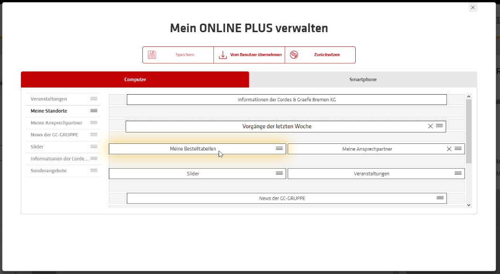Click the Informationen der Cordes & Graefe widget
The height and width of the screenshot is (274, 500).
click(287, 100)
